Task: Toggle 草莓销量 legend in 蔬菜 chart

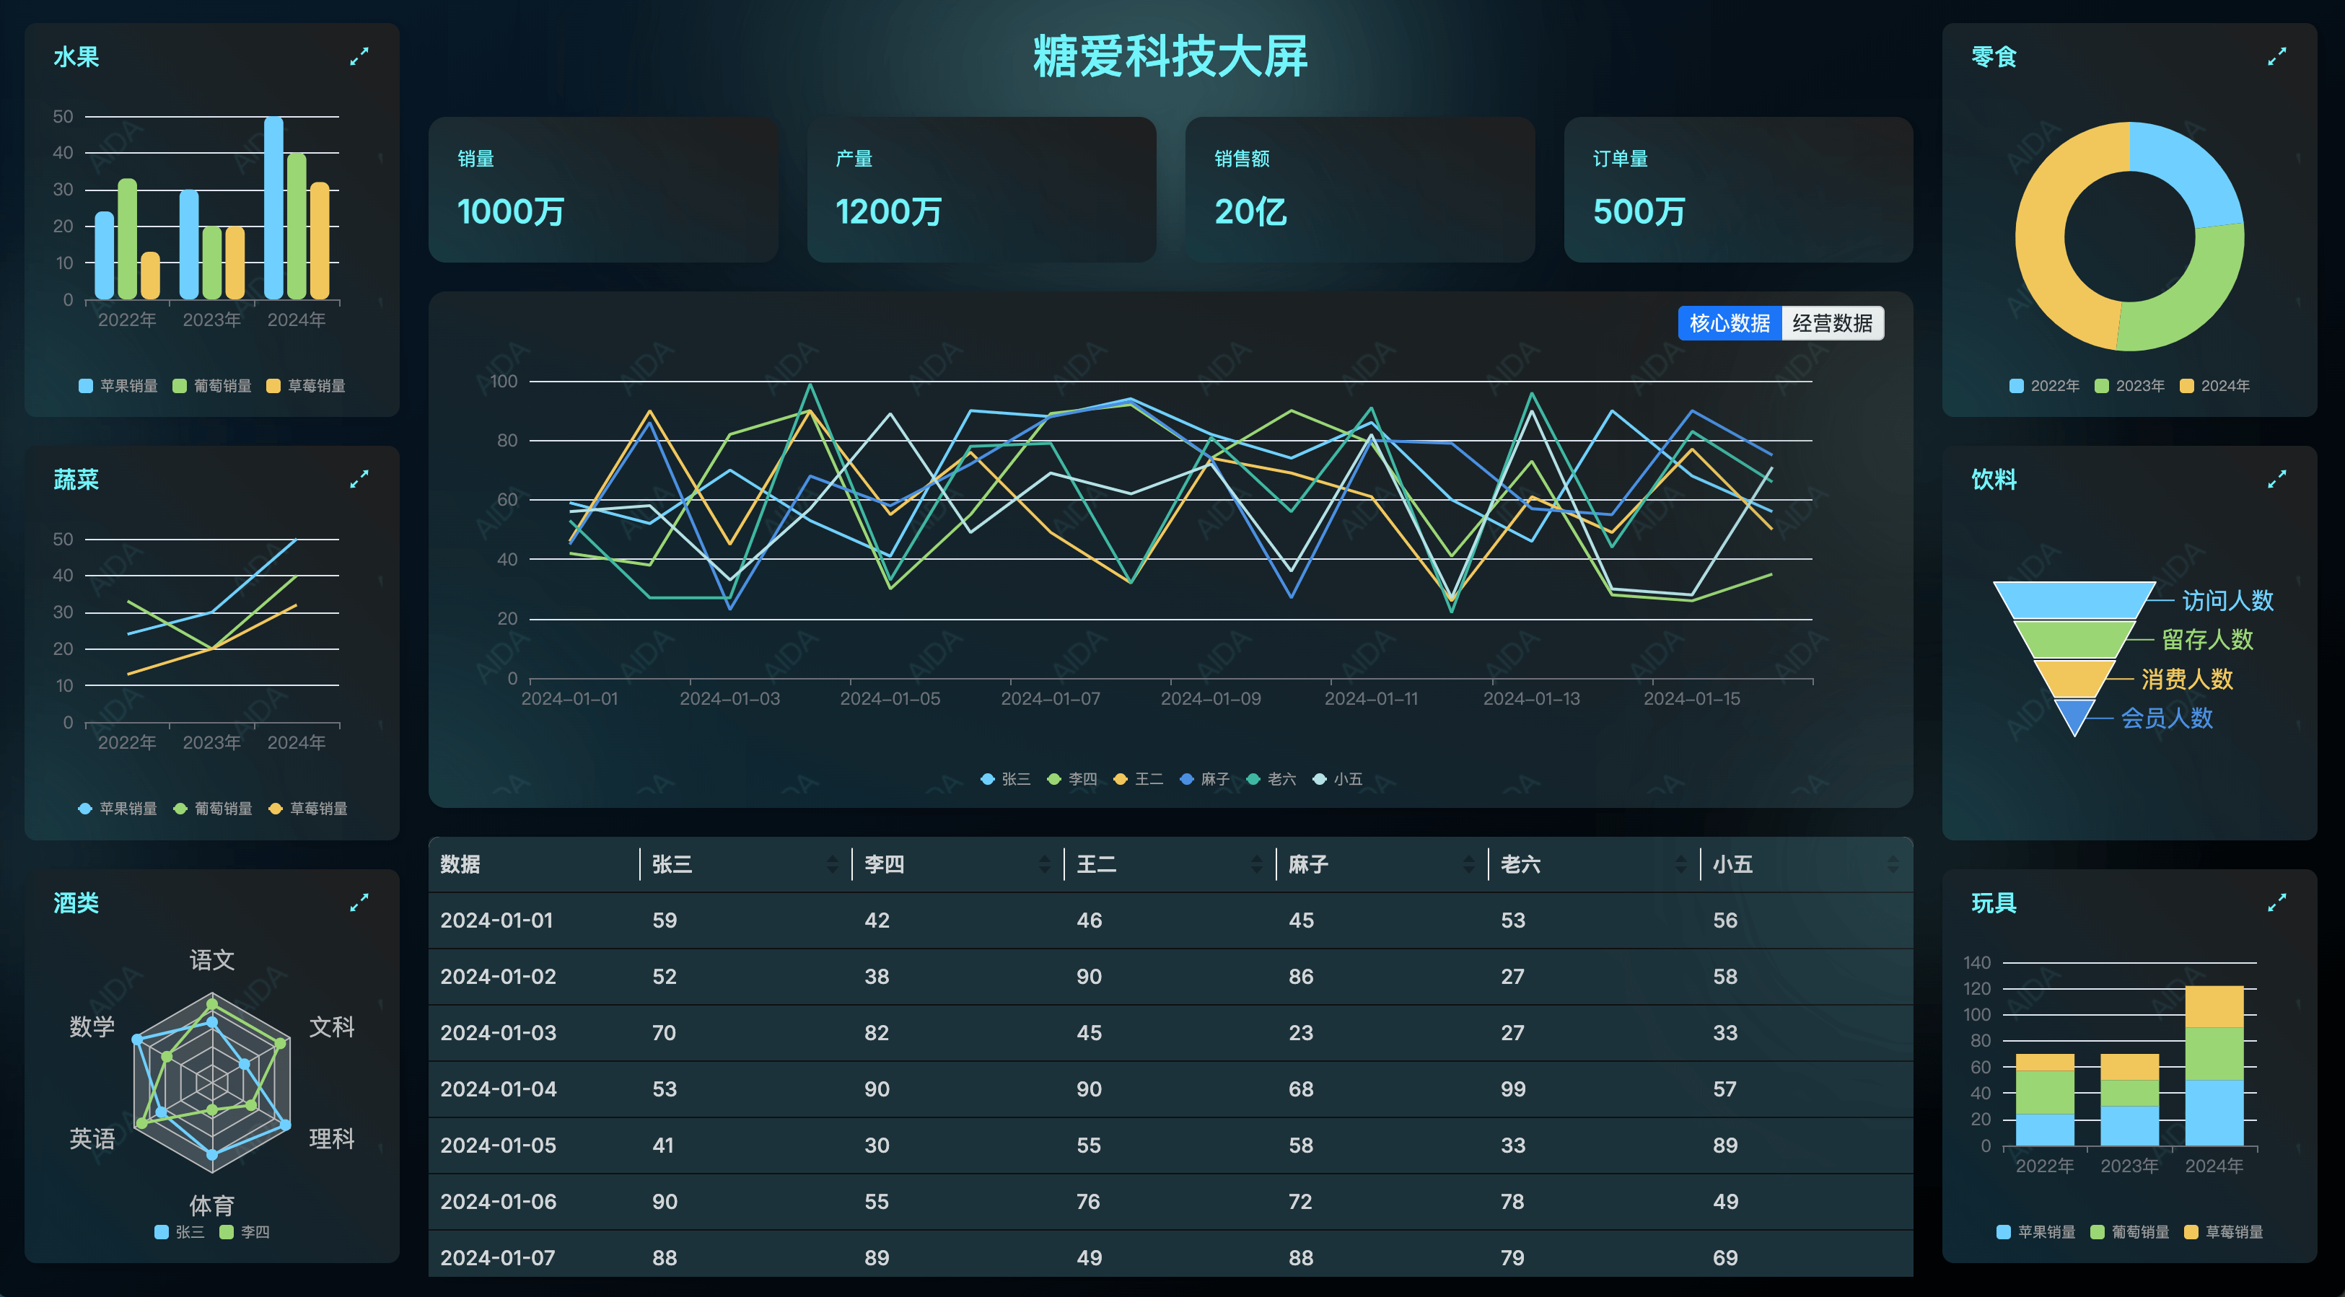Action: click(307, 808)
